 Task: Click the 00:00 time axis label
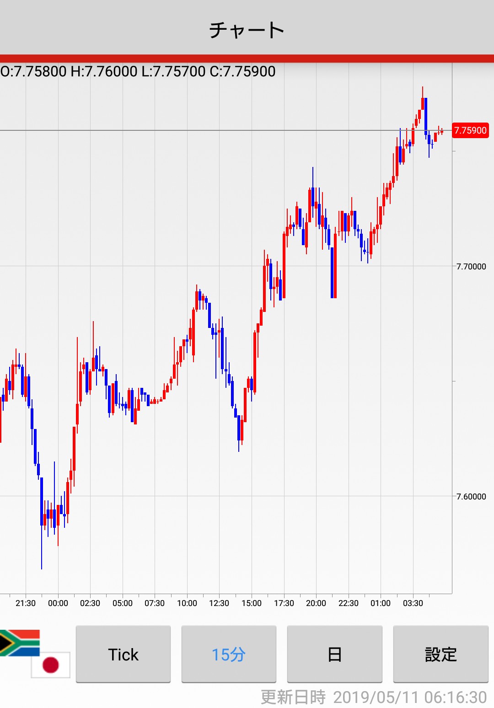point(58,603)
